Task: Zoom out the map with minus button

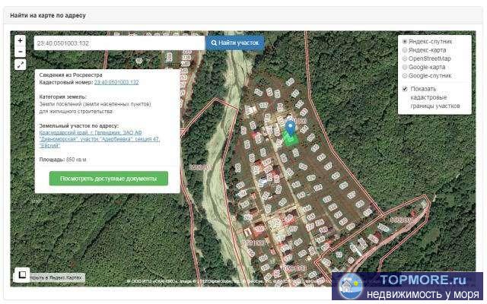Action: point(20,52)
